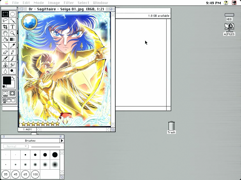Image resolution: width=241 pixels, height=180 pixels.
Task: Click the 1.46M file size indicator
Action: [x=27, y=130]
